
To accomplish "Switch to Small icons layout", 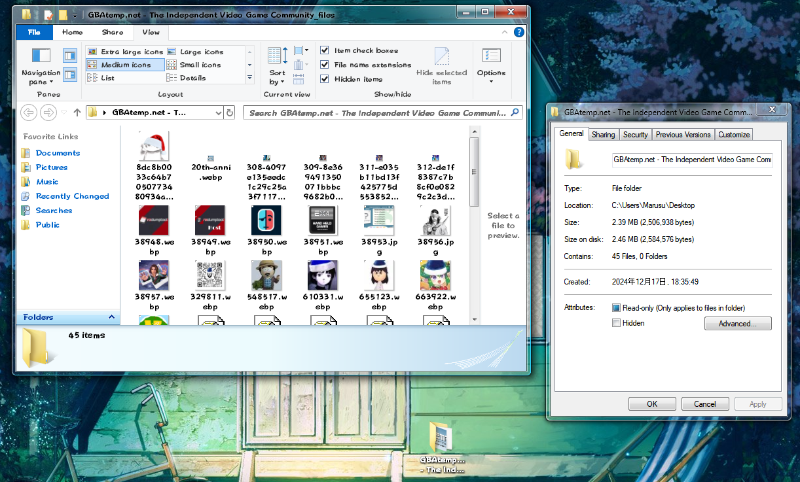I will (194, 65).
